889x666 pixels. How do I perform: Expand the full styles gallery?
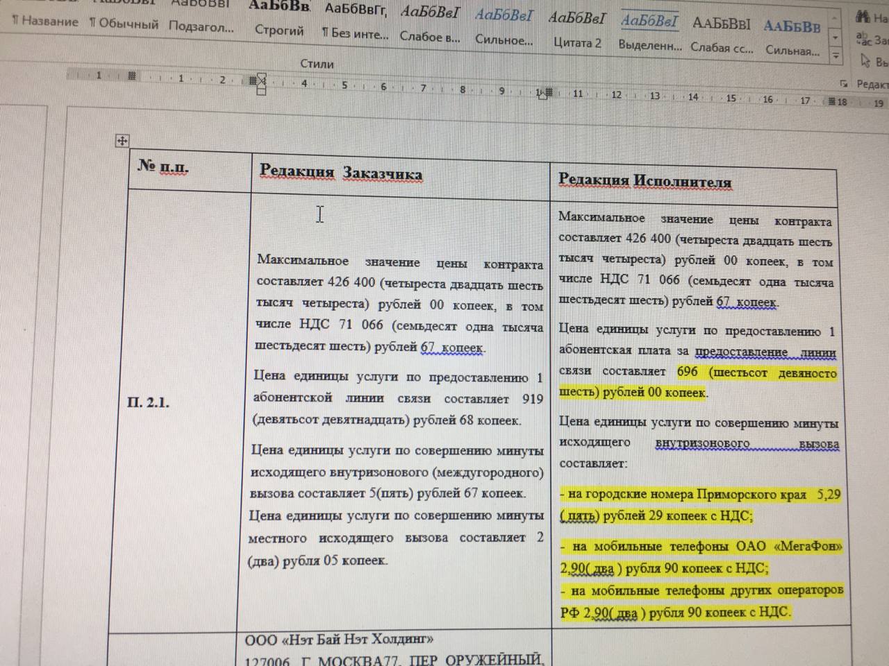point(836,55)
